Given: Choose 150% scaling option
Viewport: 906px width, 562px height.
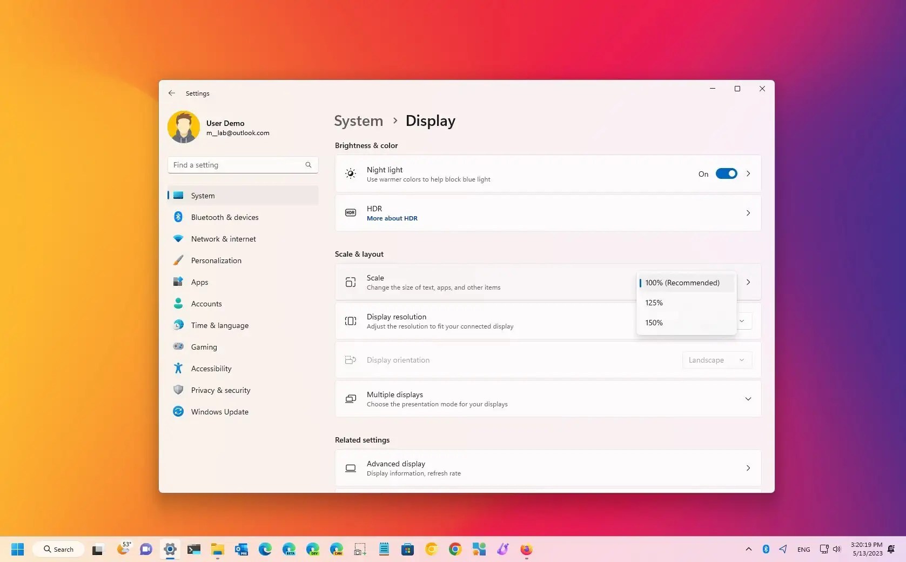Looking at the screenshot, I should tap(654, 322).
